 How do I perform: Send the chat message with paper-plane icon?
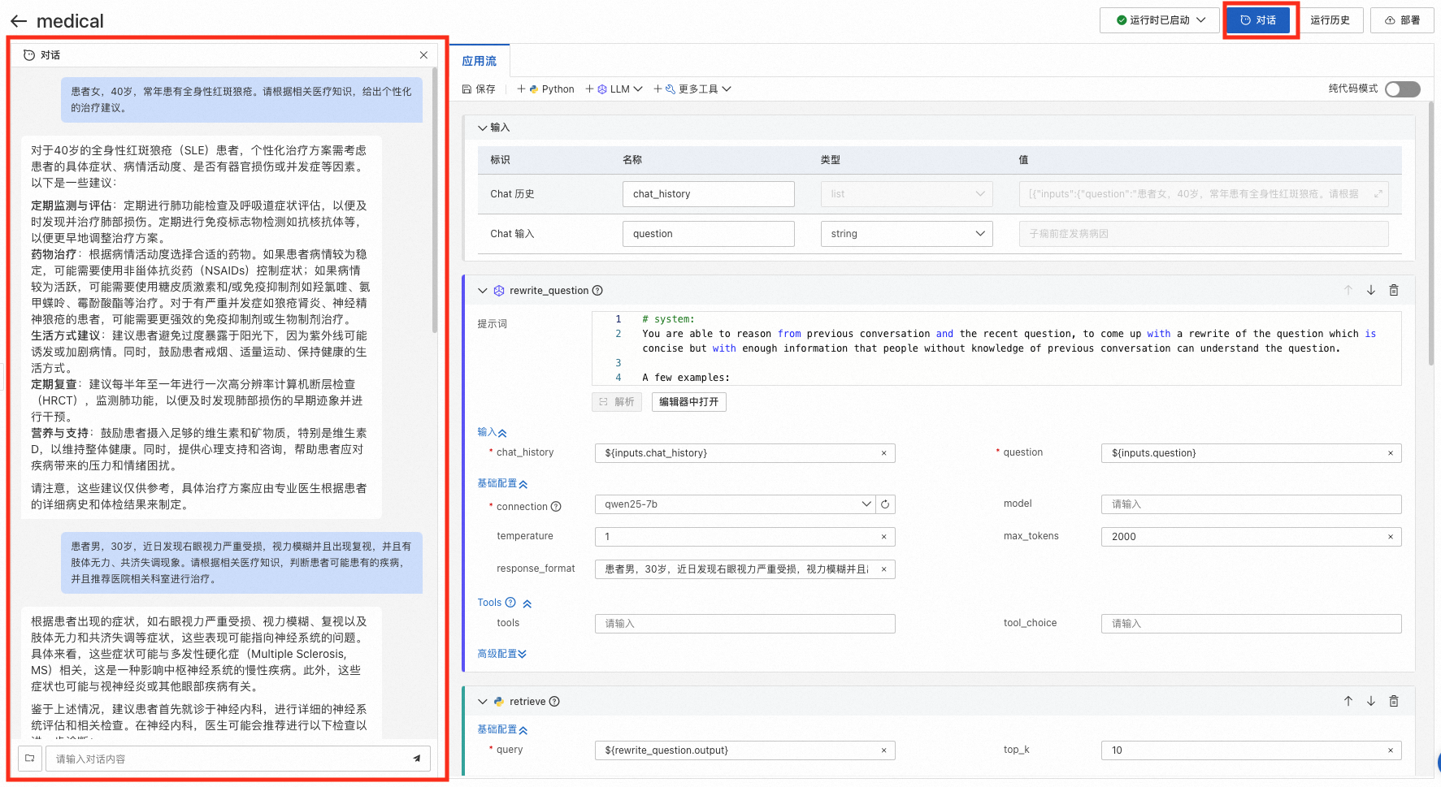[417, 759]
